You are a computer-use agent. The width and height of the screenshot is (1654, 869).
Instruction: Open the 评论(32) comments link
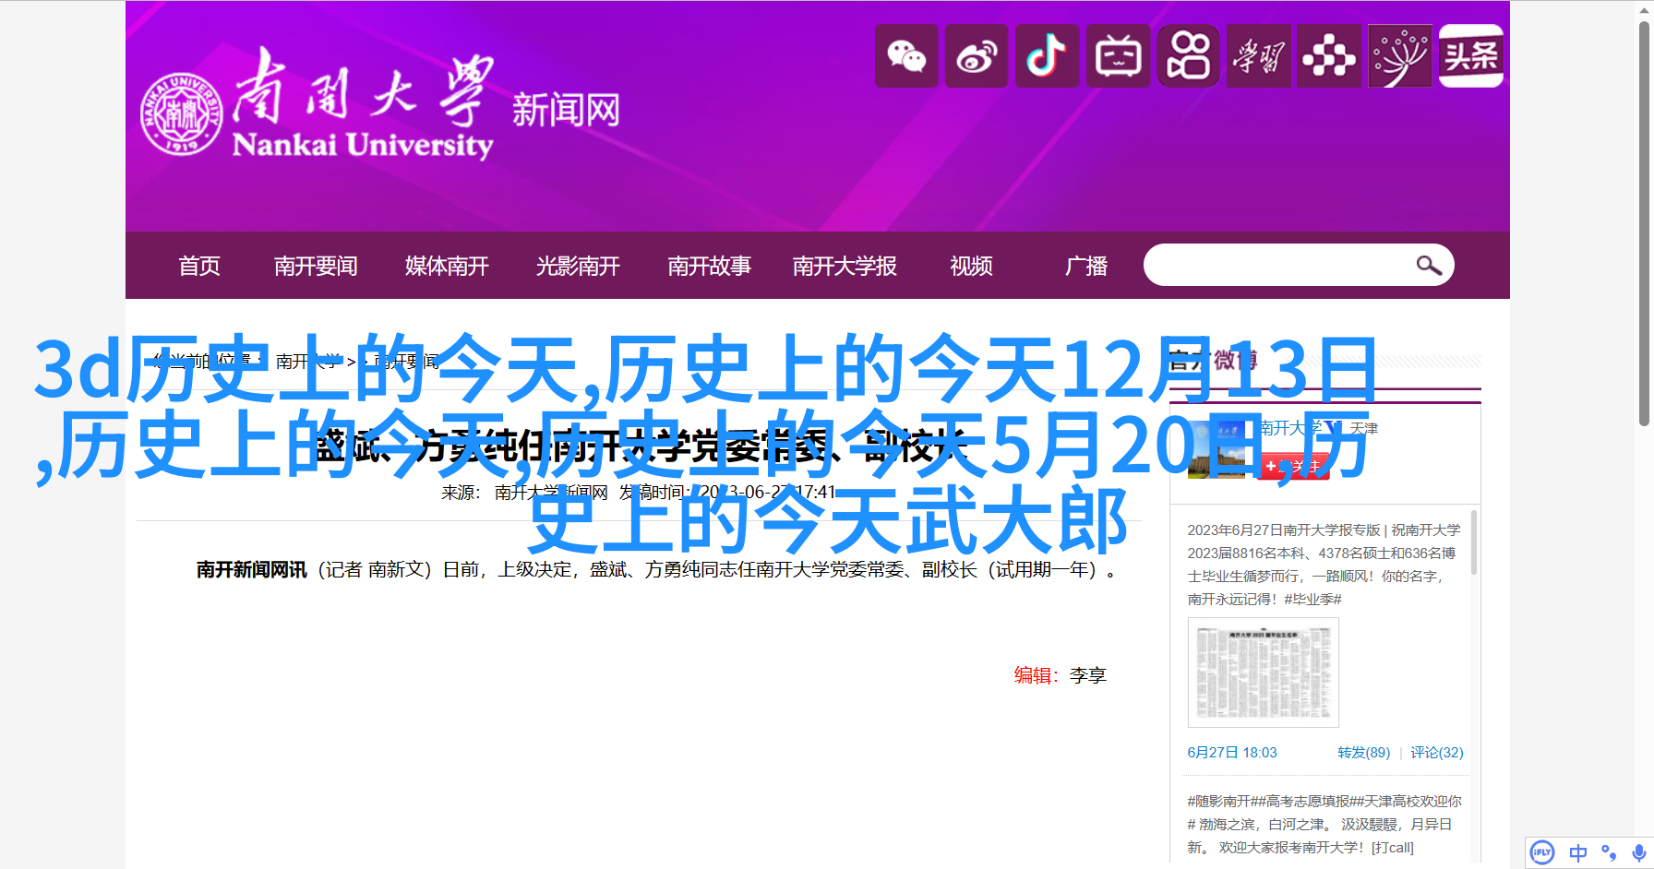1436,753
